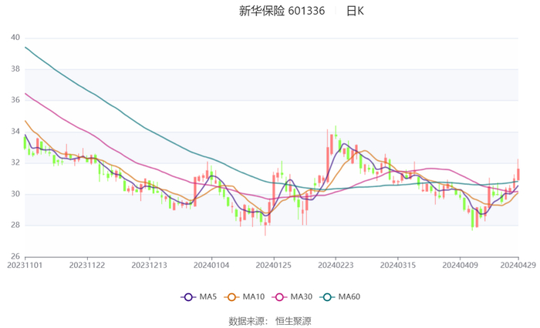Click the y-axis value 36

(15, 100)
